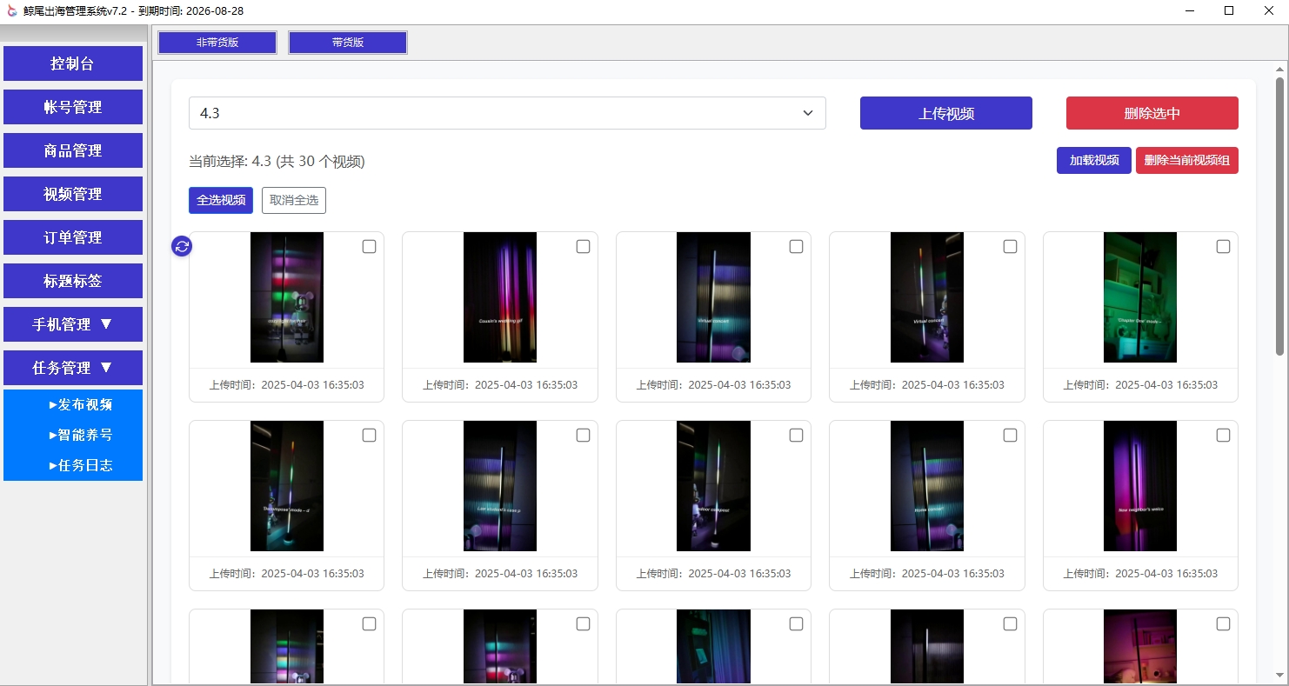
Task: Click the 全选视频 button
Action: (221, 200)
